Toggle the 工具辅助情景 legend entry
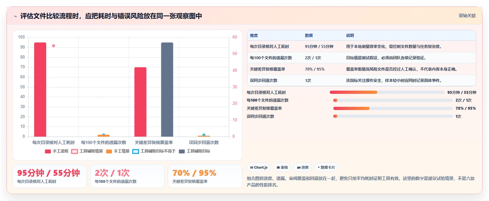Viewport: 489px width, 201px height. pos(87,151)
